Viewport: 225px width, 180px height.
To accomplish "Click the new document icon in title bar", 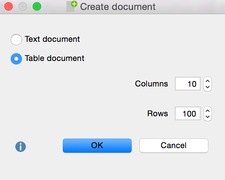I will [71, 6].
